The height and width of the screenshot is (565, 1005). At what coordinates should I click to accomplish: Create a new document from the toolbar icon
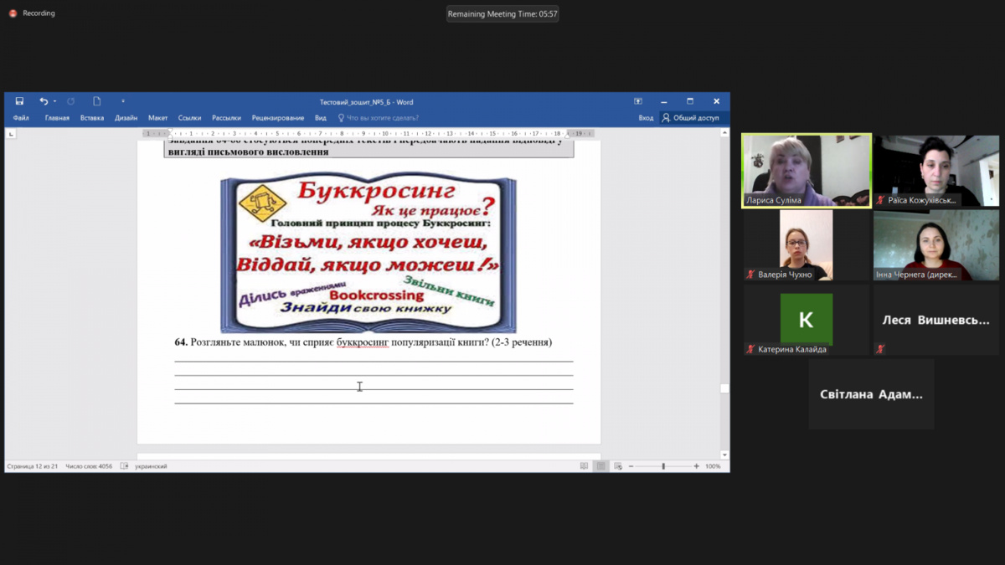pos(96,101)
